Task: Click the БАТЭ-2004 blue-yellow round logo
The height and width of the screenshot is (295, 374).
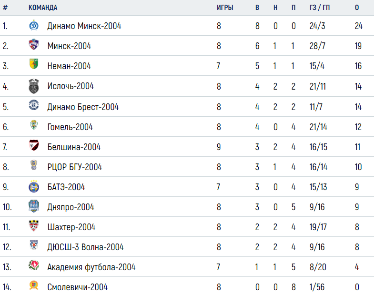Action: pos(34,186)
